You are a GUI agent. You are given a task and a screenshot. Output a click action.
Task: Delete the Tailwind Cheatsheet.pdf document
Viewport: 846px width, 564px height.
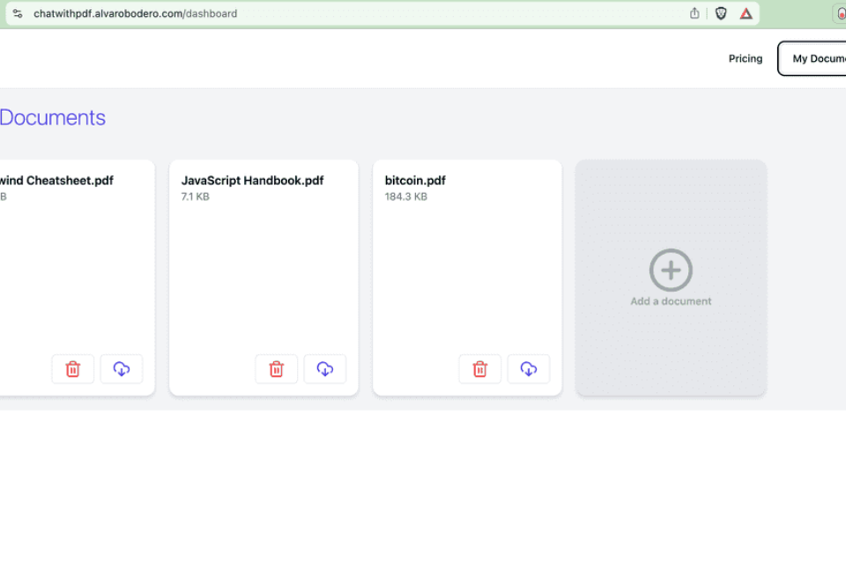[x=73, y=369]
